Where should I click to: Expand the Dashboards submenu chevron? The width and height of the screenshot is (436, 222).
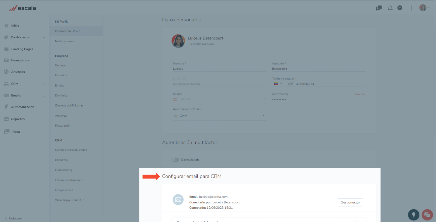pyautogui.click(x=44, y=37)
